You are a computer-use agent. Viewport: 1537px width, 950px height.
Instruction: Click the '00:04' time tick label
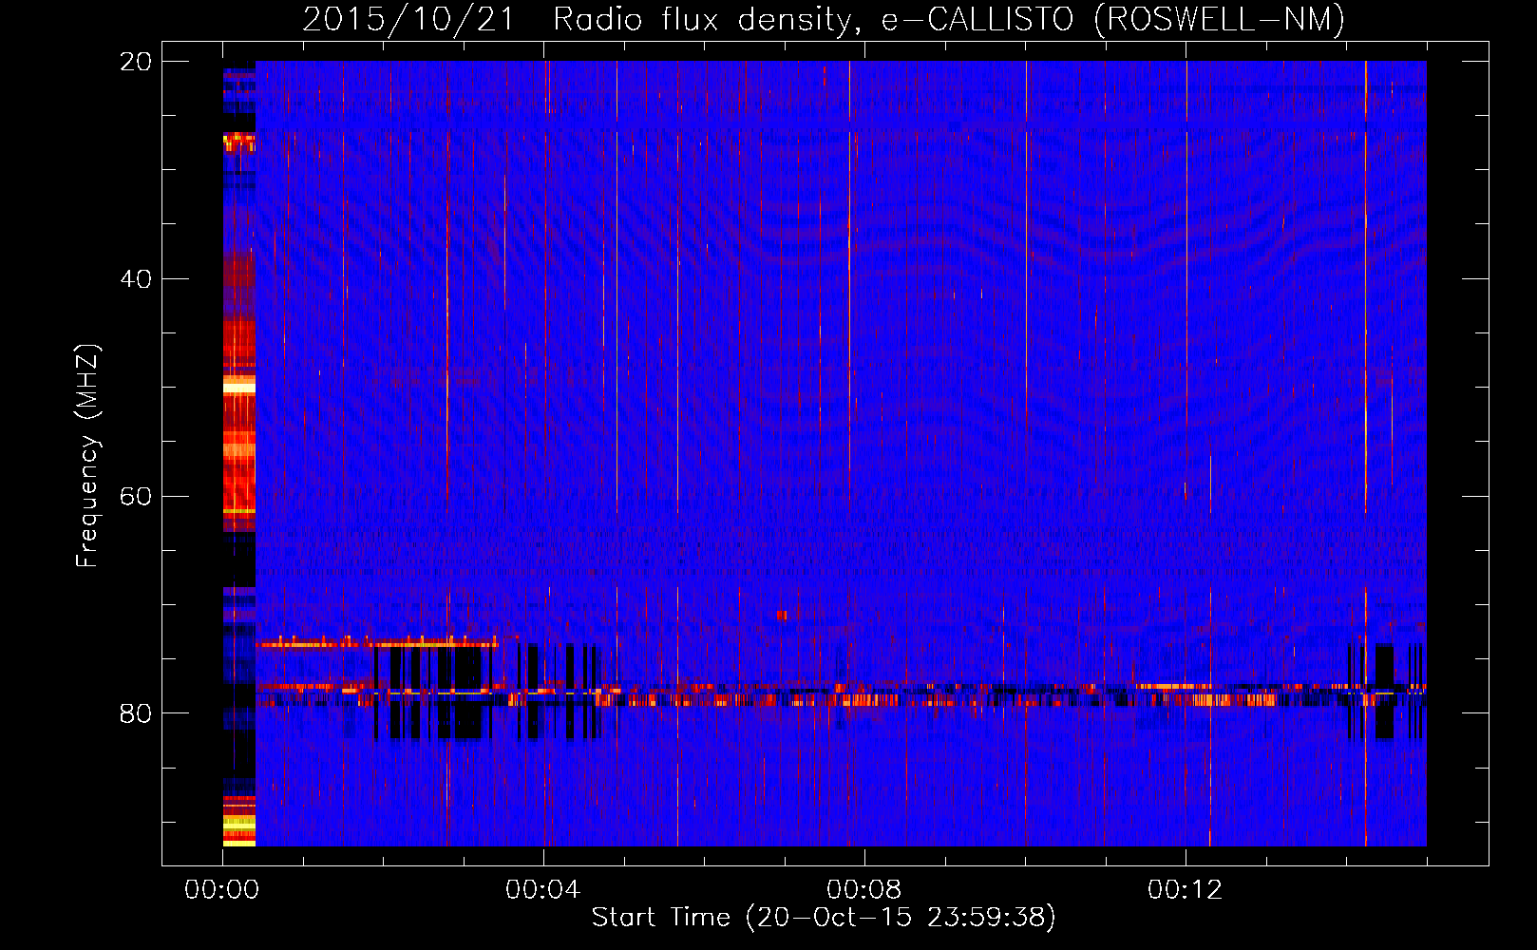click(542, 890)
